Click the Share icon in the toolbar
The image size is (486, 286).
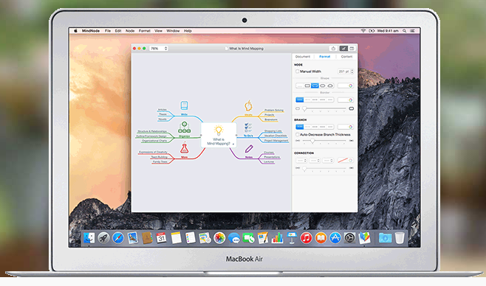[333, 48]
